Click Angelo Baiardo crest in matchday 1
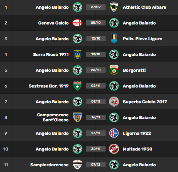178x172 pixels. click(x=77, y=7)
